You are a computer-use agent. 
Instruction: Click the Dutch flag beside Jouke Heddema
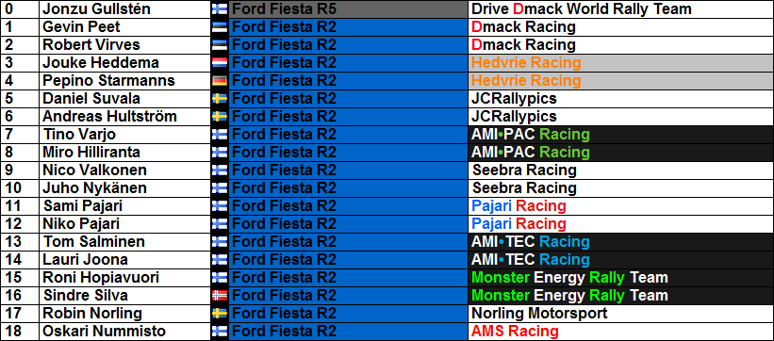tap(219, 63)
